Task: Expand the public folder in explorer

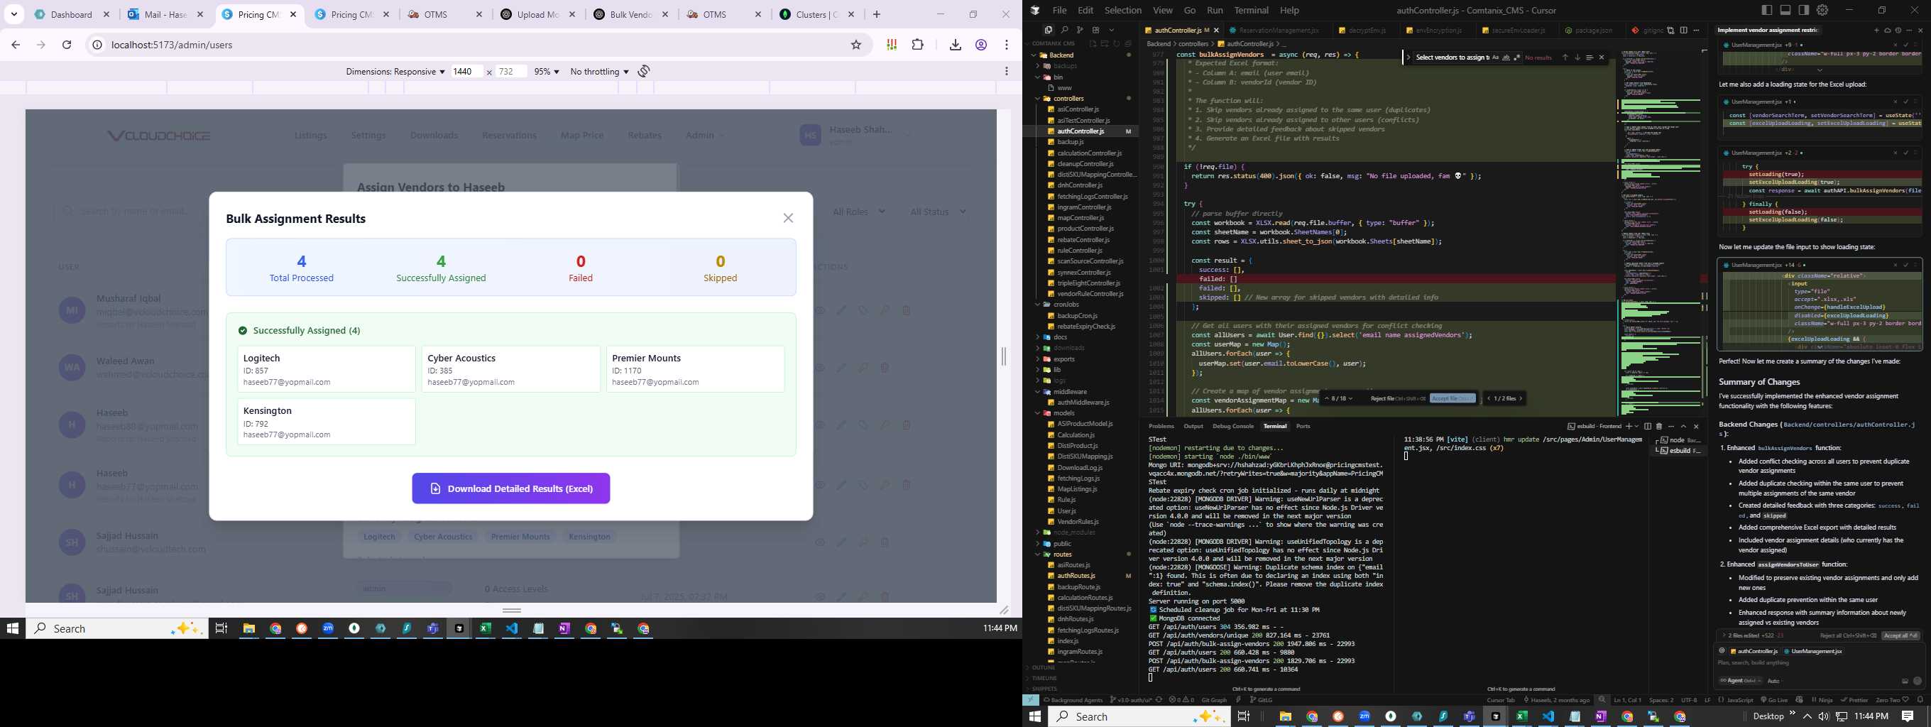Action: [1062, 543]
